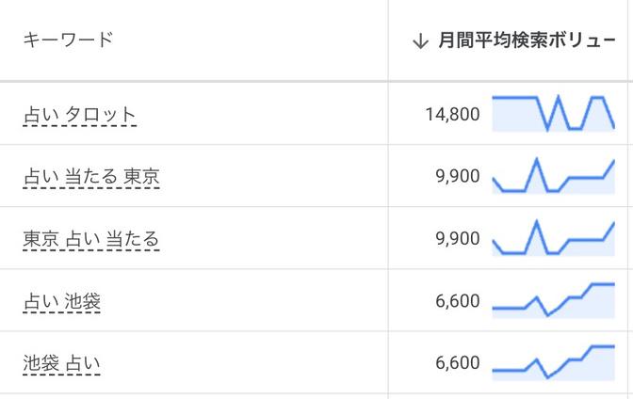Select the 東京 占い 当たる keyword
Viewport: 633px width, 399px height.
click(91, 239)
